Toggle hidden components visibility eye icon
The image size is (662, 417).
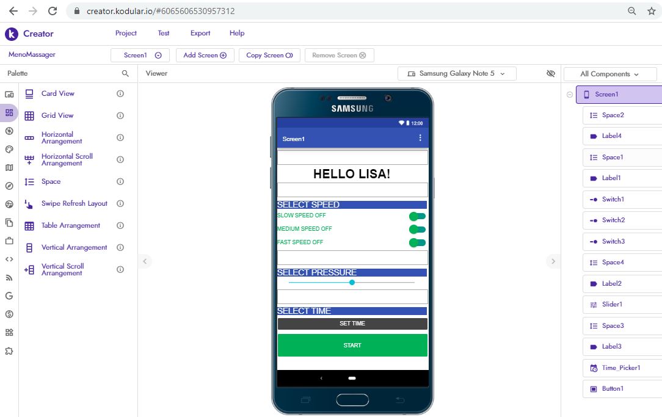click(550, 73)
